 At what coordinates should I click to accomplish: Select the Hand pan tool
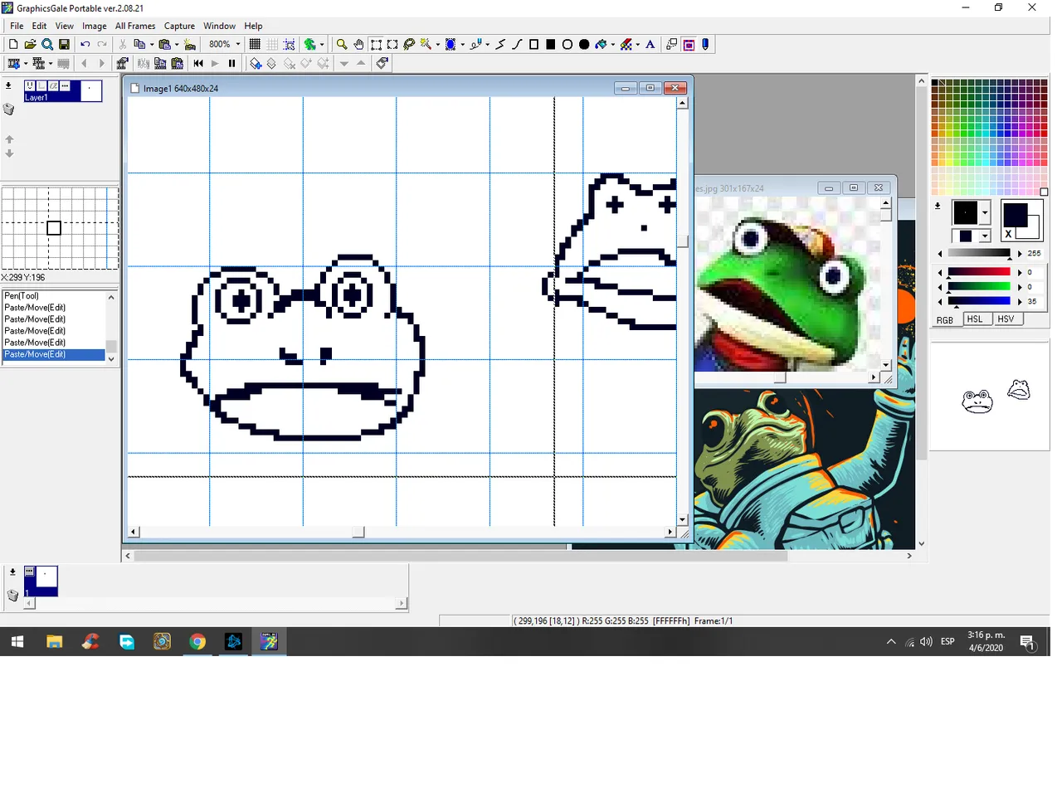click(358, 45)
